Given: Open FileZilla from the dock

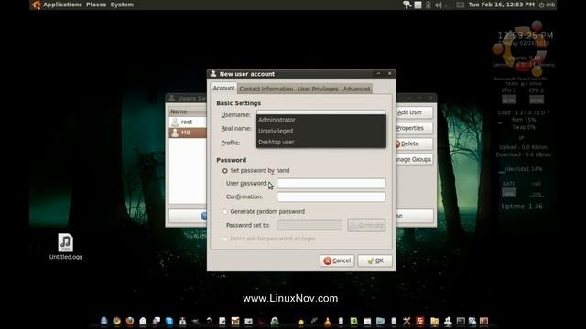Looking at the screenshot, I should coord(420,321).
